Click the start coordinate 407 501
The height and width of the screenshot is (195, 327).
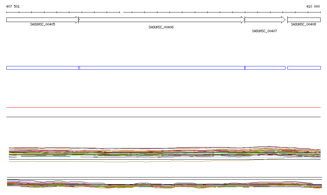click(13, 6)
